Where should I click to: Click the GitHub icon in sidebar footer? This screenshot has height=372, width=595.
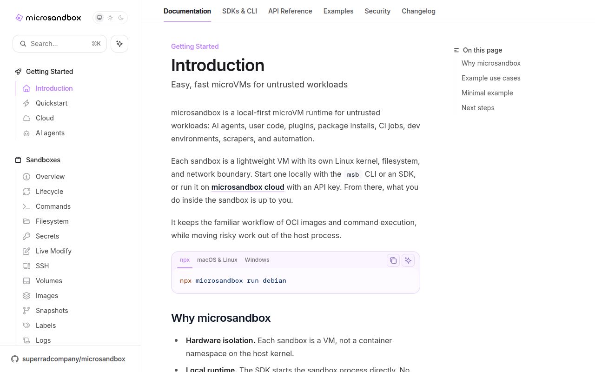coord(15,359)
